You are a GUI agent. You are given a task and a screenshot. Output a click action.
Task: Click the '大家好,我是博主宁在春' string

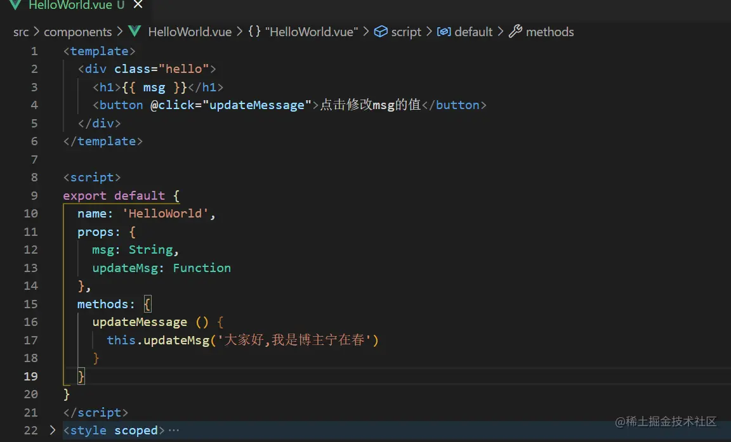tap(294, 340)
